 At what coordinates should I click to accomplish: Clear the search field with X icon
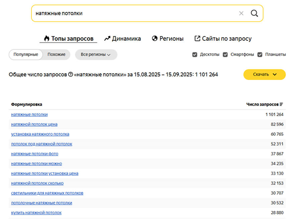(x=241, y=13)
